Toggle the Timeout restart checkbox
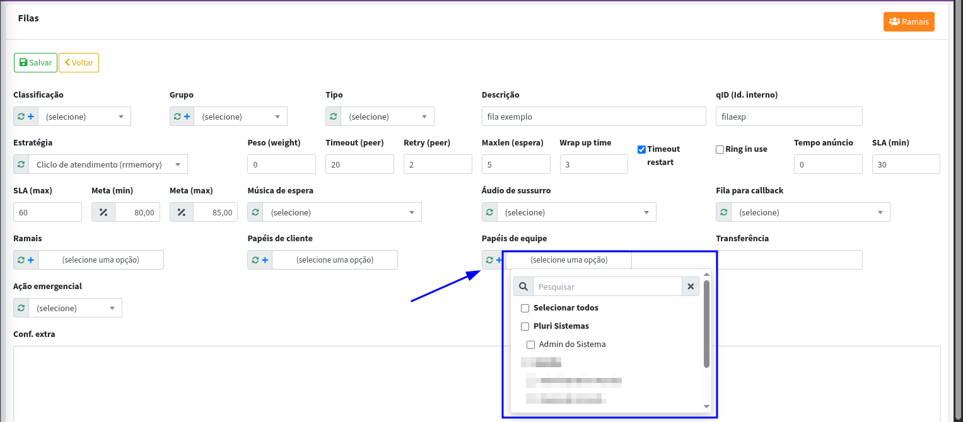This screenshot has height=422, width=963. (641, 150)
